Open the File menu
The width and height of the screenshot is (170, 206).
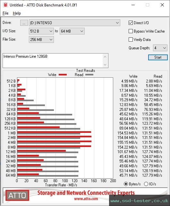coord(5,13)
